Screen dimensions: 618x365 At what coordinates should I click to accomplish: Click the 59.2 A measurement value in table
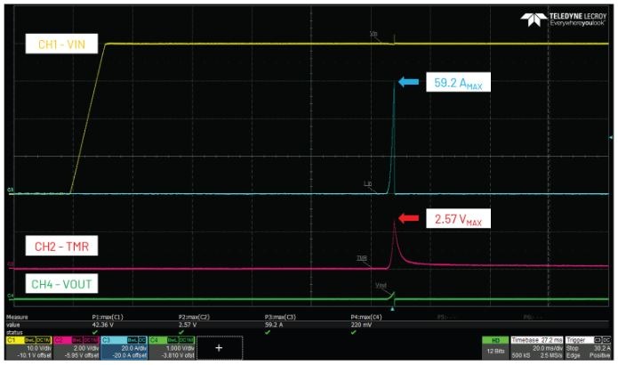coord(274,325)
